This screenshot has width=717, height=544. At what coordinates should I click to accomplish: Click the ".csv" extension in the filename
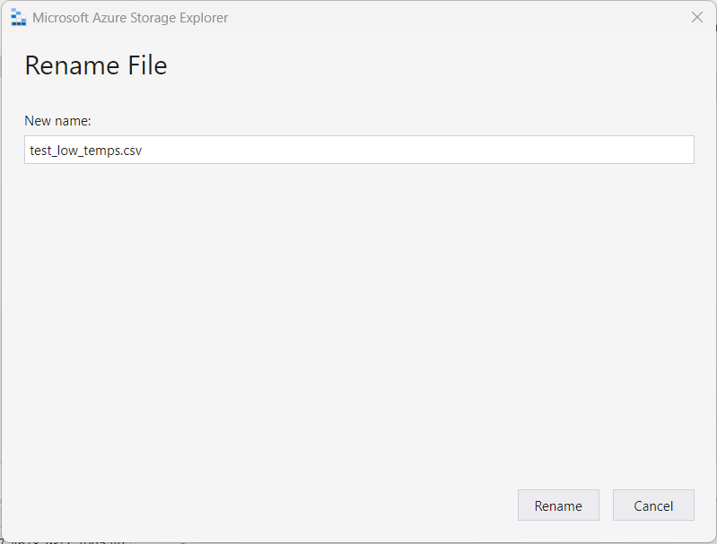[132, 151]
